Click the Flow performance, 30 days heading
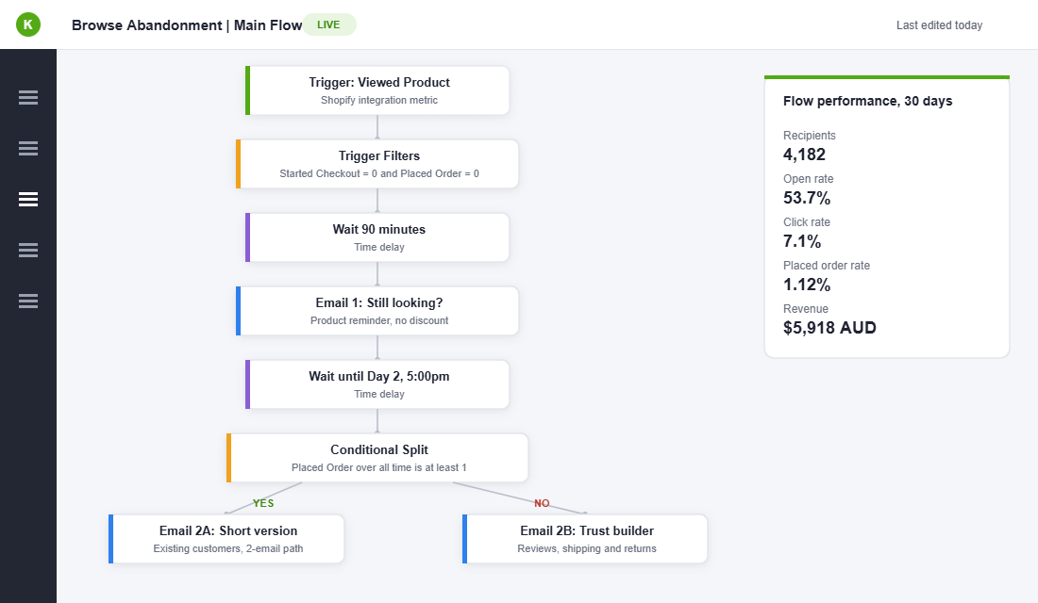Viewport: 1038px width, 603px height. click(x=867, y=101)
